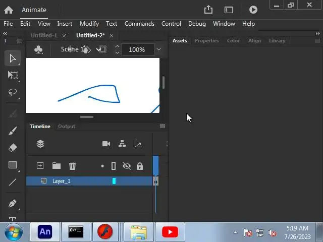Screen dimensions: 323x242
Task: Switch to the Color panel tab
Action: click(233, 41)
